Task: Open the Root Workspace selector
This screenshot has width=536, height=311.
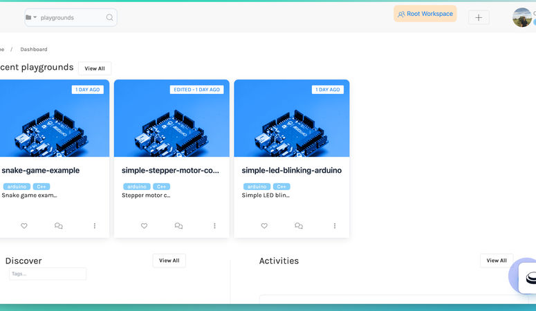Action: pyautogui.click(x=425, y=14)
